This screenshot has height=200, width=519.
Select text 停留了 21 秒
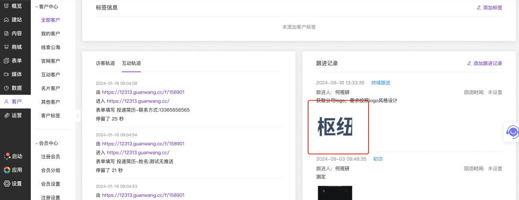(x=109, y=170)
